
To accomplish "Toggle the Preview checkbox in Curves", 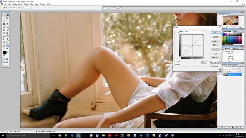I will click(211, 66).
